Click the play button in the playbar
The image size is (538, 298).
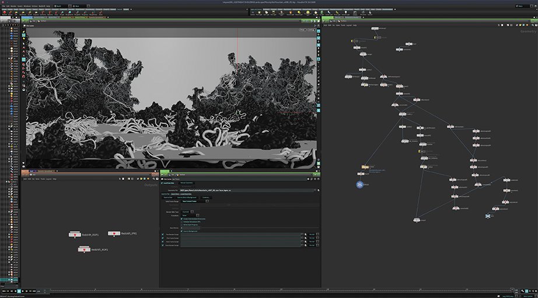pos(23,291)
